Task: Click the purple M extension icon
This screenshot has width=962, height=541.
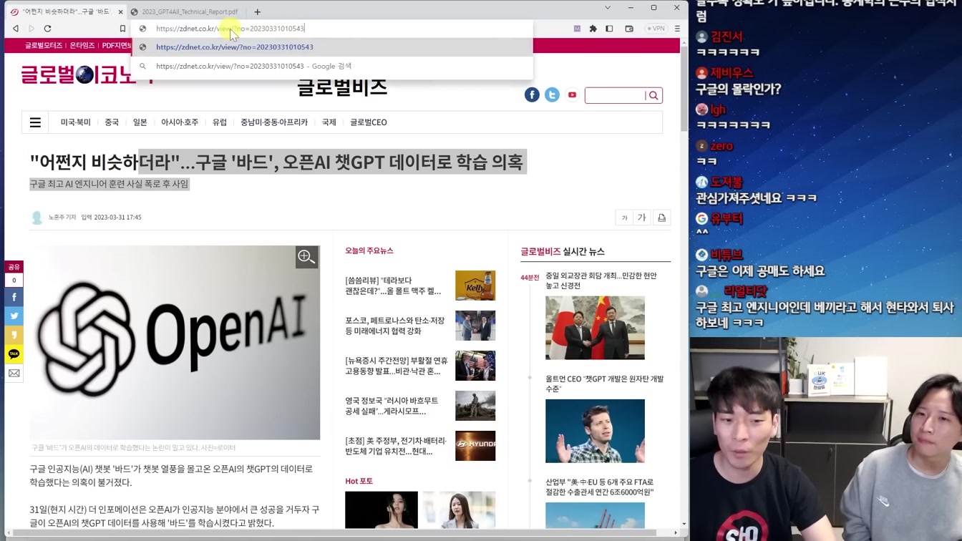Action: point(577,29)
